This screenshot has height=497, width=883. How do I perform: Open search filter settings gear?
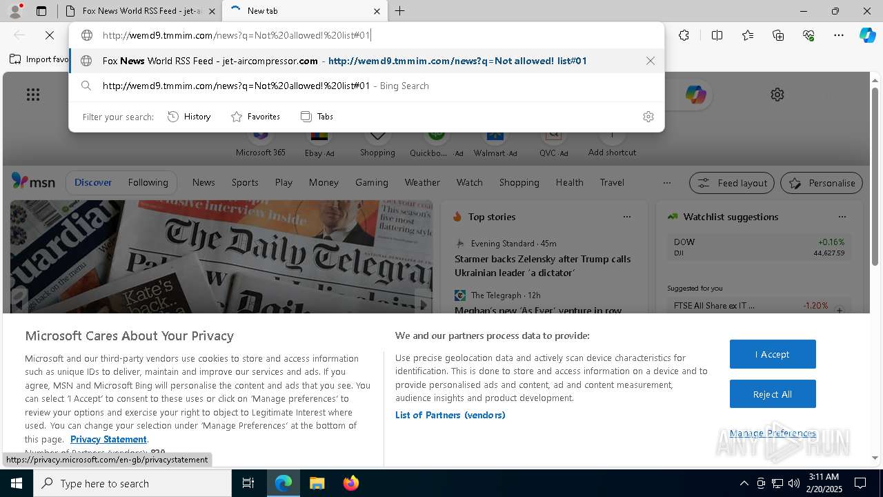pos(648,117)
